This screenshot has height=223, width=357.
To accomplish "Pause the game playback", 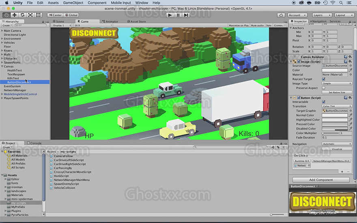I will tap(178, 15).
